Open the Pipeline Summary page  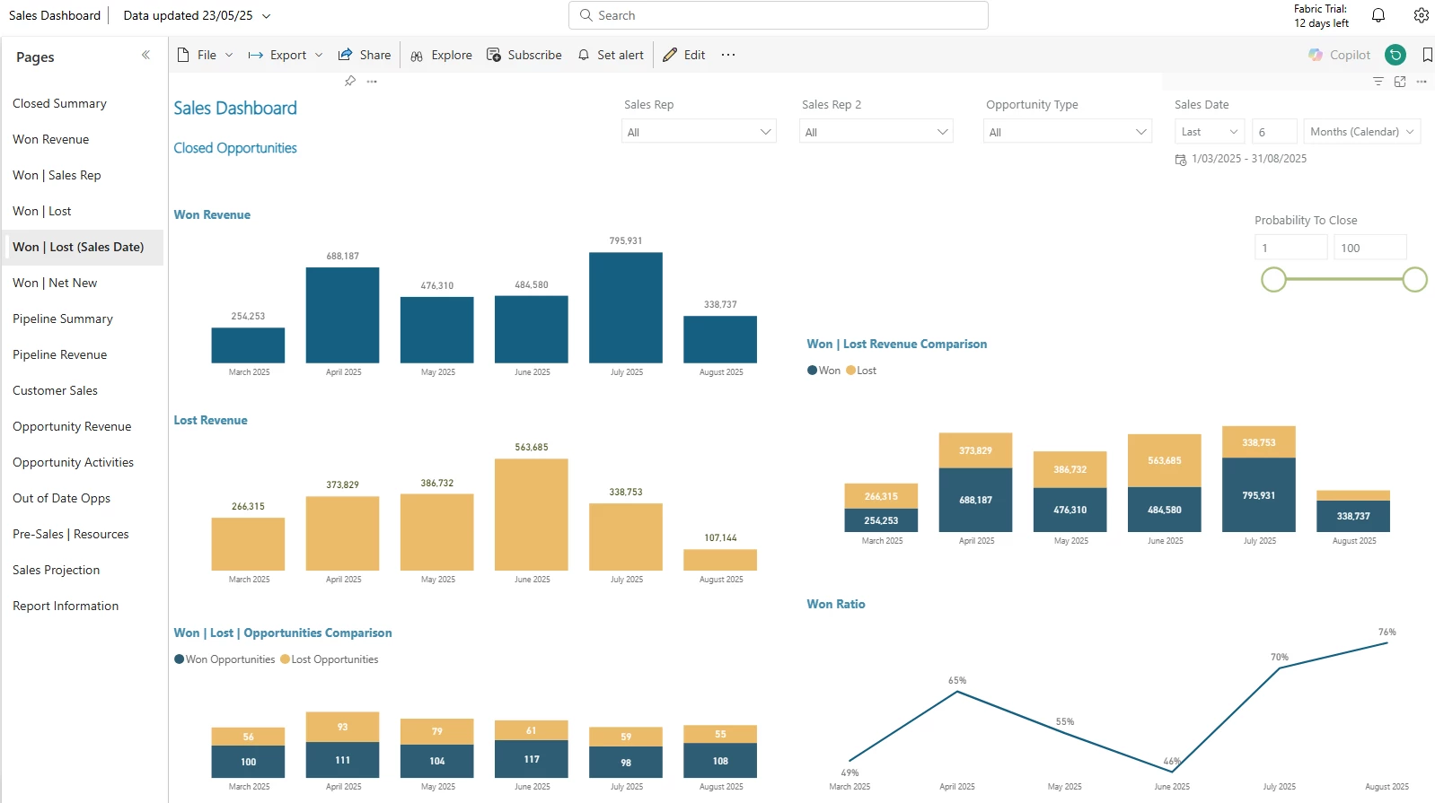(x=83, y=319)
